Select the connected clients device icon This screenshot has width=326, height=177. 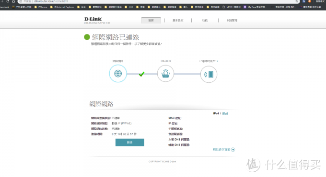pos(209,74)
